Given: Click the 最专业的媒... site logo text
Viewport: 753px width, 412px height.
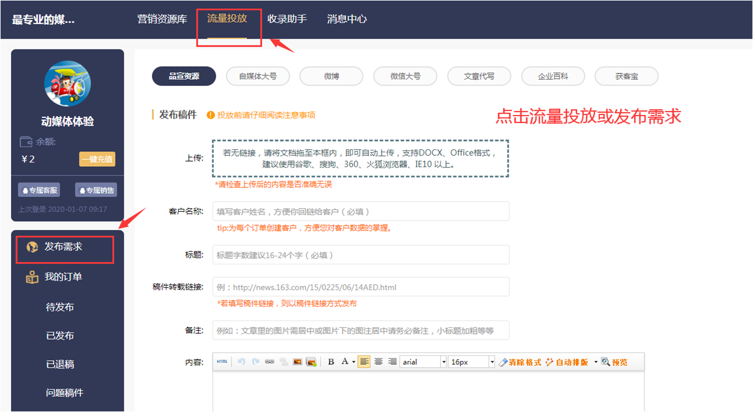Looking at the screenshot, I should [x=43, y=19].
